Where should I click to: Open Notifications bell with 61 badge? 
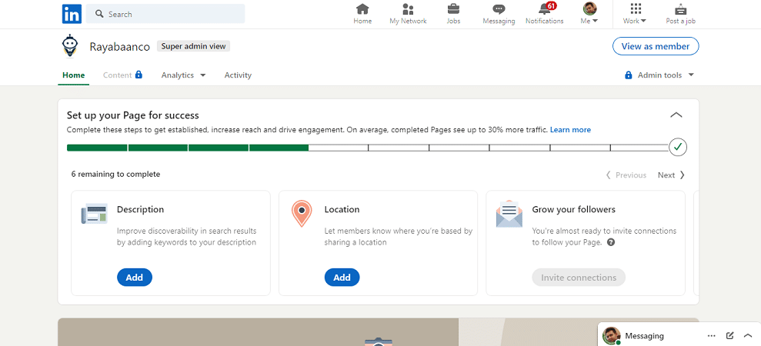point(545,14)
